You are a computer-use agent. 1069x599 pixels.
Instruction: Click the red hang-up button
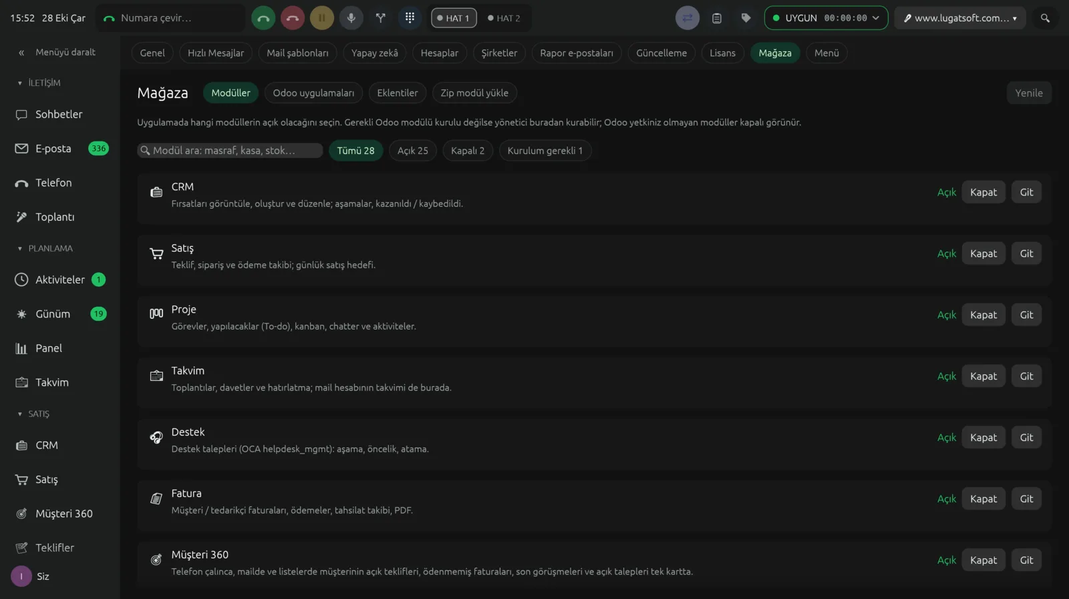[x=293, y=18]
